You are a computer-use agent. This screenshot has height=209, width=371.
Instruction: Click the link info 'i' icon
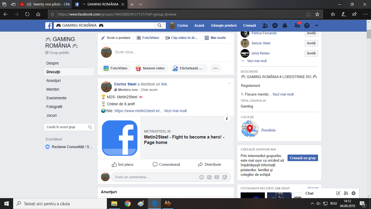click(x=227, y=118)
